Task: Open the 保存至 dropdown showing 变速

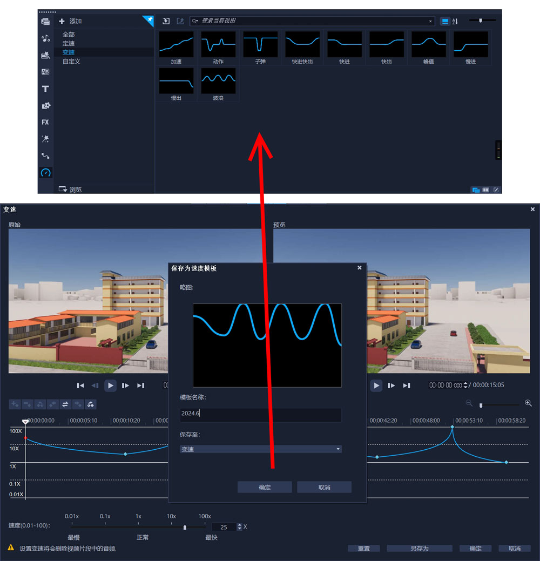Action: [261, 449]
